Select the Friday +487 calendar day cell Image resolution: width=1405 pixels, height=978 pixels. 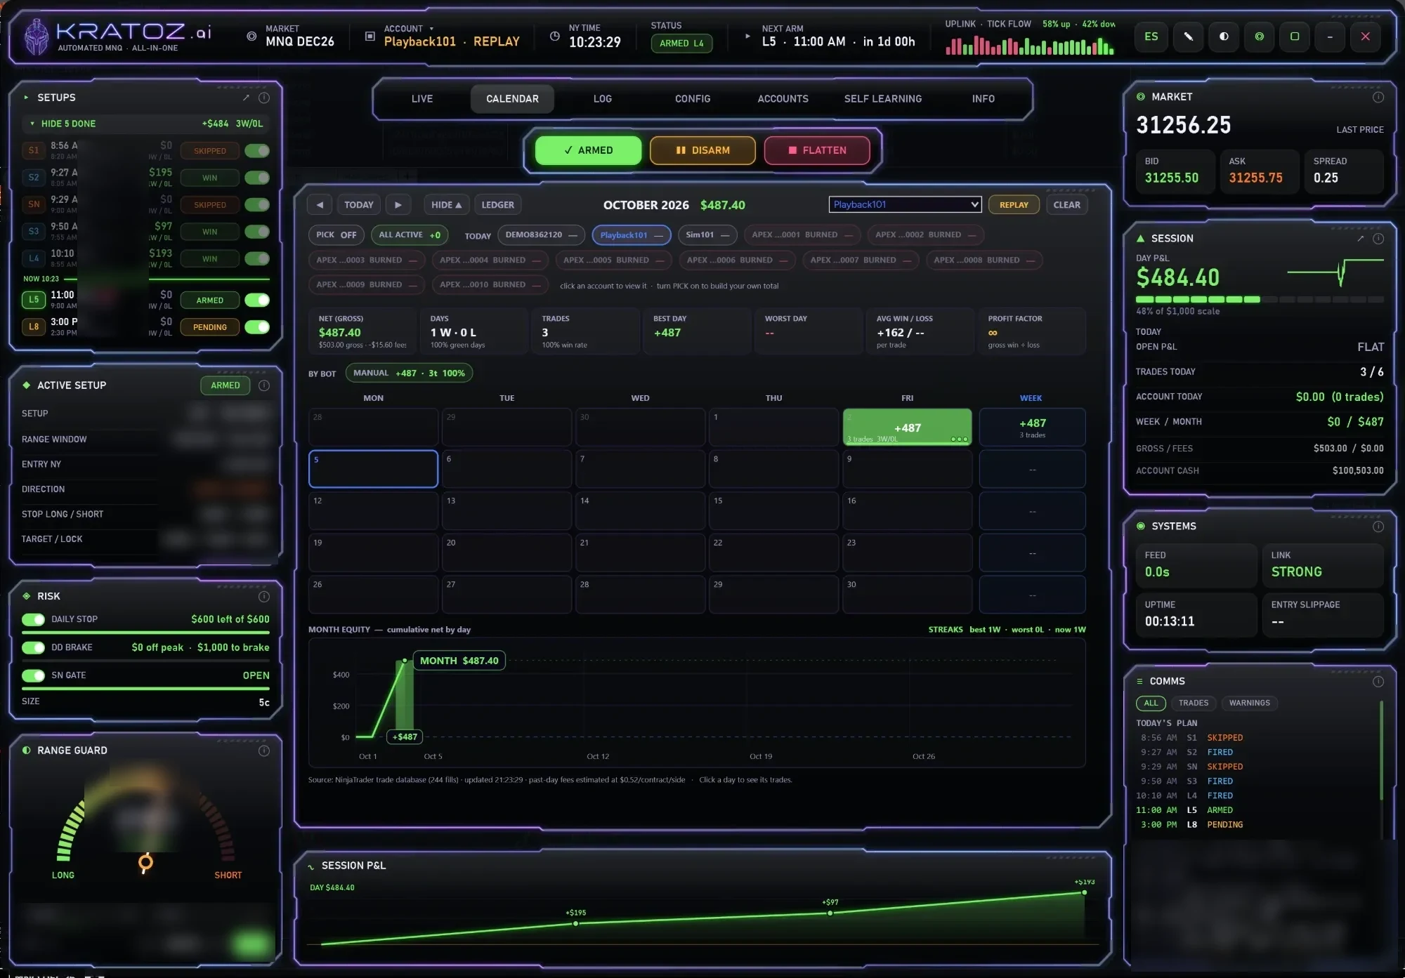(x=907, y=427)
